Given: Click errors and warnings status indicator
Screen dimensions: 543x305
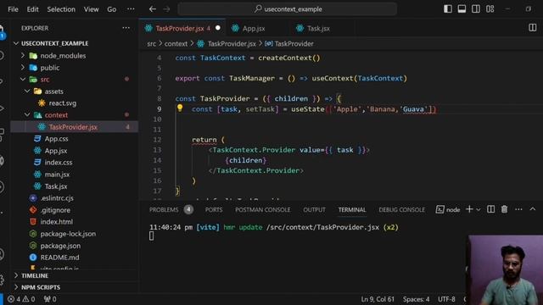Looking at the screenshot, I should tap(21, 299).
